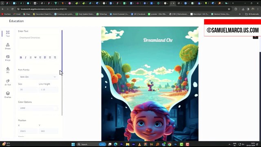
Task: Click the panel's vertical scrollbar
Action: (x=62, y=73)
